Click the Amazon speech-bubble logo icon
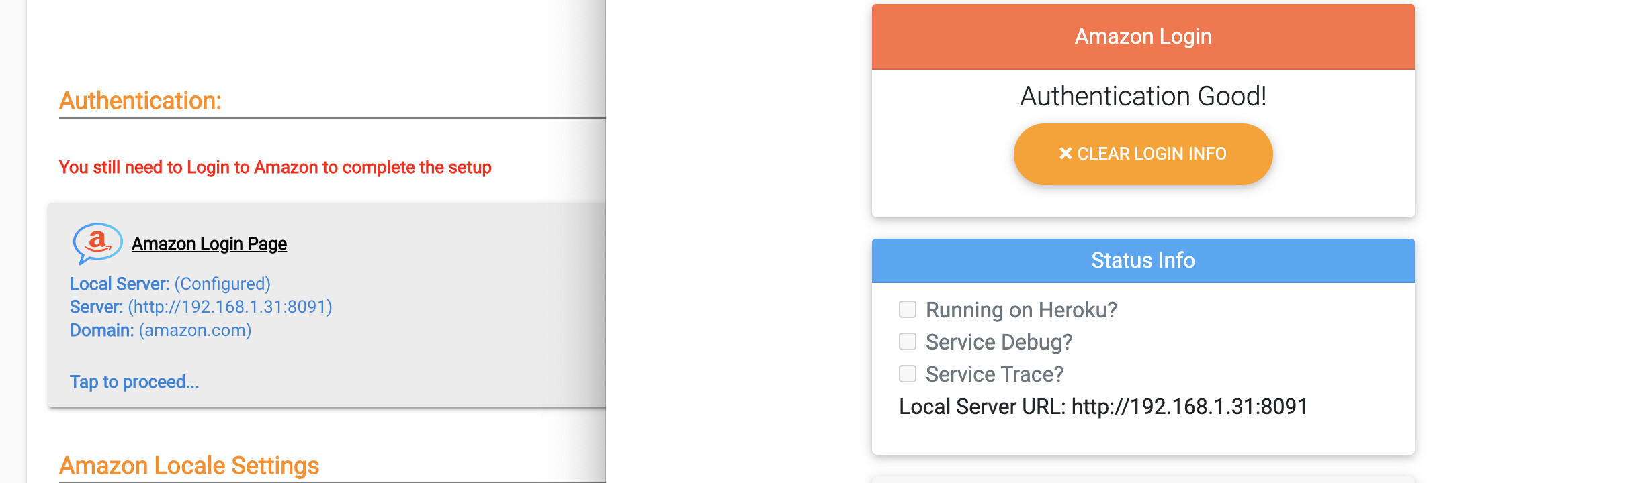This screenshot has height=483, width=1650. click(97, 243)
